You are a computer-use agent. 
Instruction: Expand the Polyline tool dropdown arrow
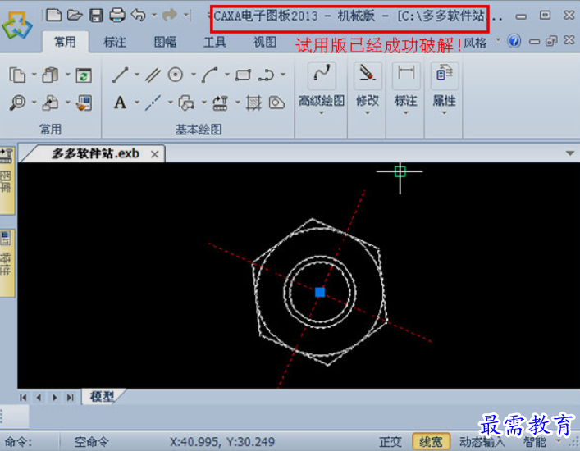pos(283,75)
